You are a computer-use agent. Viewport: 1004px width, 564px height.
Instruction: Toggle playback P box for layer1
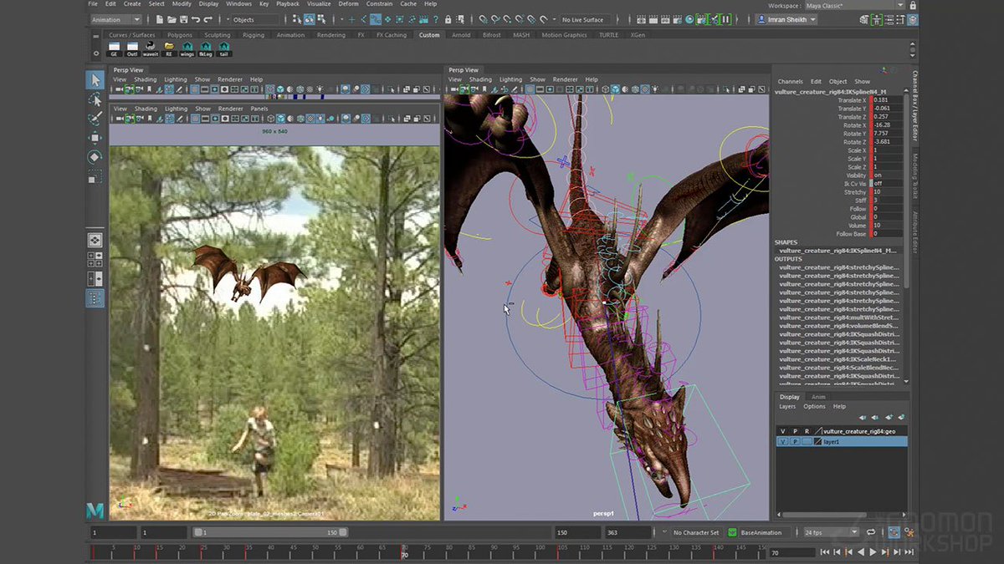click(x=795, y=441)
